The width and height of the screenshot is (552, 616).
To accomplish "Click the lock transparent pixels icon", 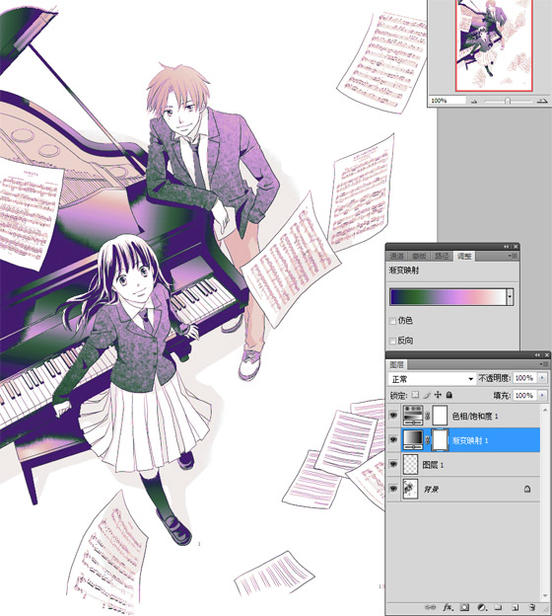I will [x=415, y=395].
